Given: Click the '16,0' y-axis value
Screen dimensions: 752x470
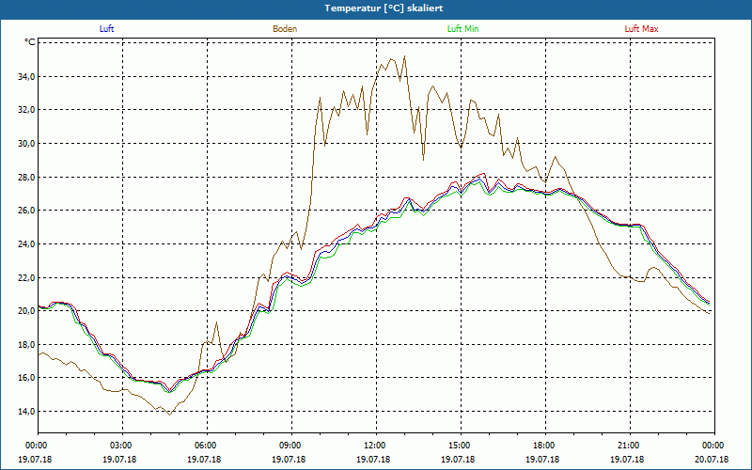Looking at the screenshot, I should pos(26,378).
